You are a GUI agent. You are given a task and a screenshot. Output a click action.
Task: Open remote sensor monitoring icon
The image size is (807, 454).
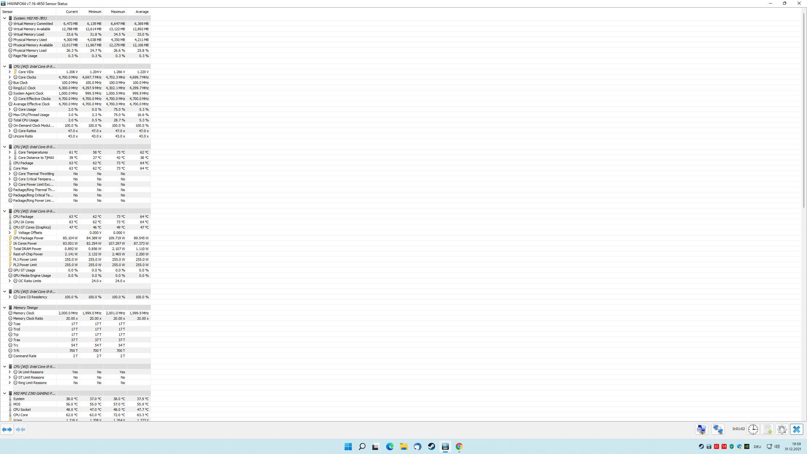pos(718,429)
